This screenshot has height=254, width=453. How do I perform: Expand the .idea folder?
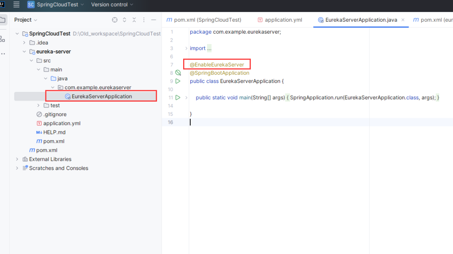tap(24, 43)
